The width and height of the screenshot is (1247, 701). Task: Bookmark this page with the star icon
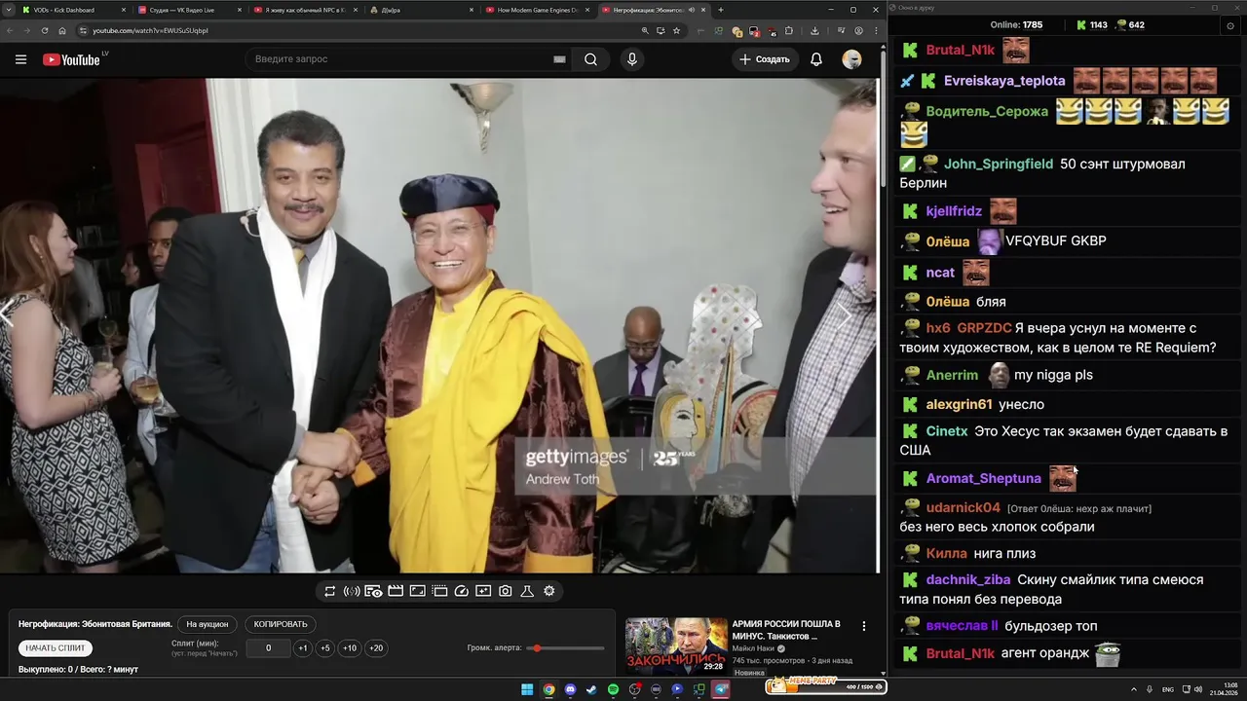[x=676, y=30]
